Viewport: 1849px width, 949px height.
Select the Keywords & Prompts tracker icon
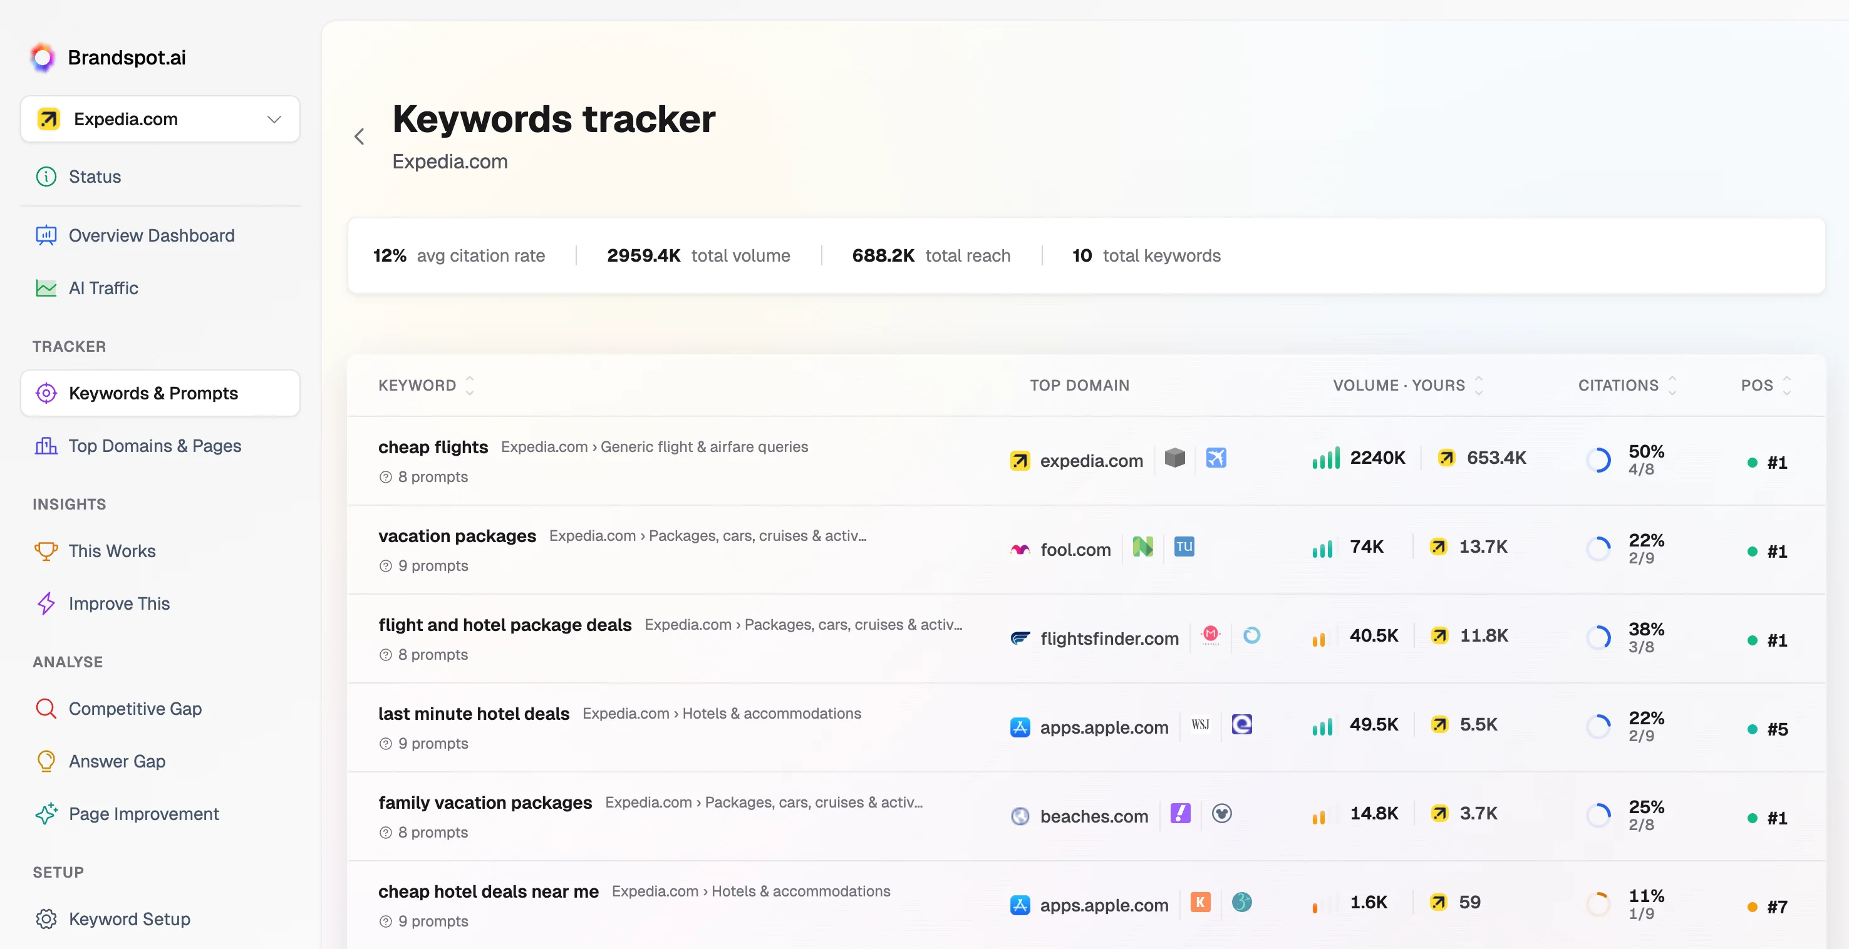(x=46, y=392)
